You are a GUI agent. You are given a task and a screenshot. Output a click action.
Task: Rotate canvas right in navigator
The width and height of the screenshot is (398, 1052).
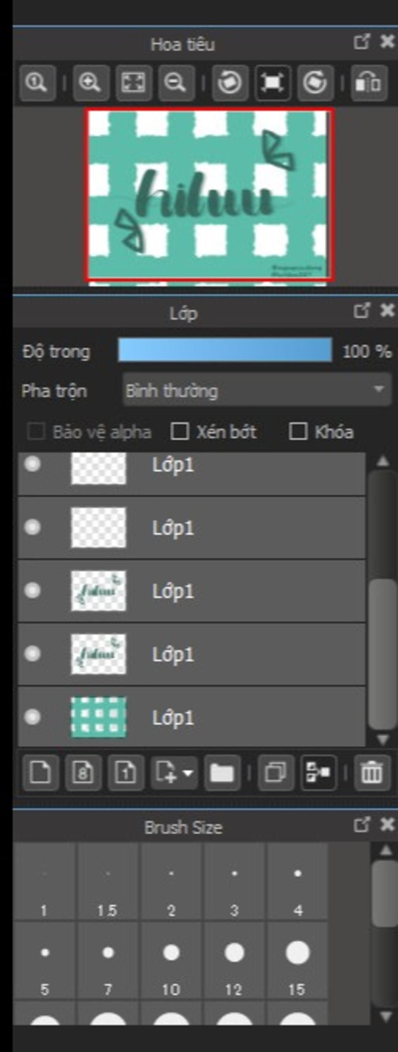(315, 83)
